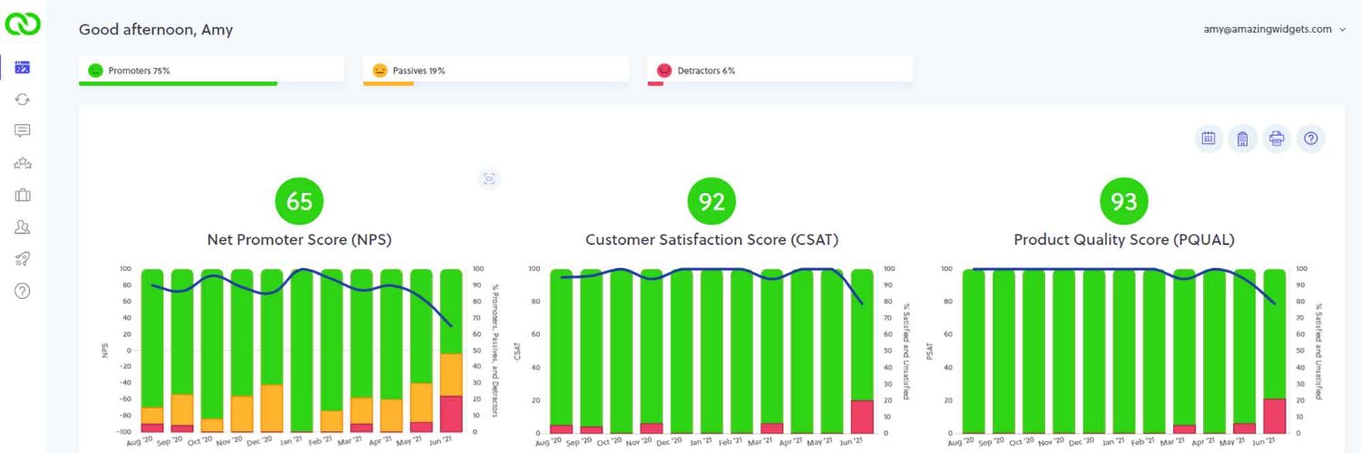This screenshot has height=453, width=1361.
Task: Click the Good afternoon, Amy greeting
Action: [x=156, y=30]
